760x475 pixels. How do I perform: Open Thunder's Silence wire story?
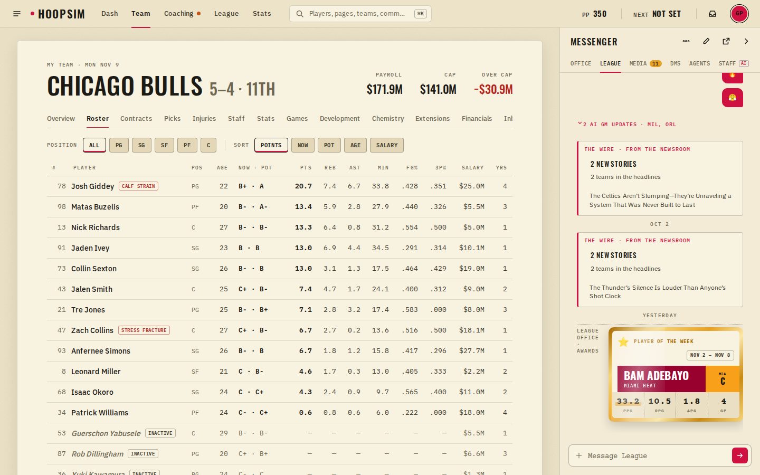(x=658, y=292)
